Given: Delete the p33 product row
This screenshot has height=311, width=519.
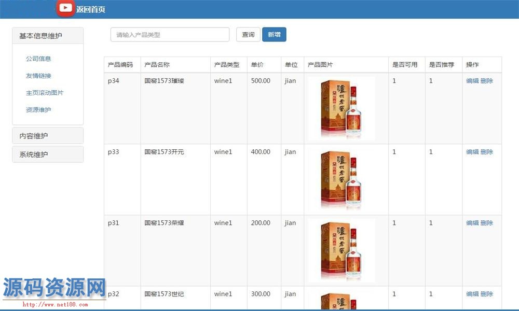Looking at the screenshot, I should click(487, 152).
